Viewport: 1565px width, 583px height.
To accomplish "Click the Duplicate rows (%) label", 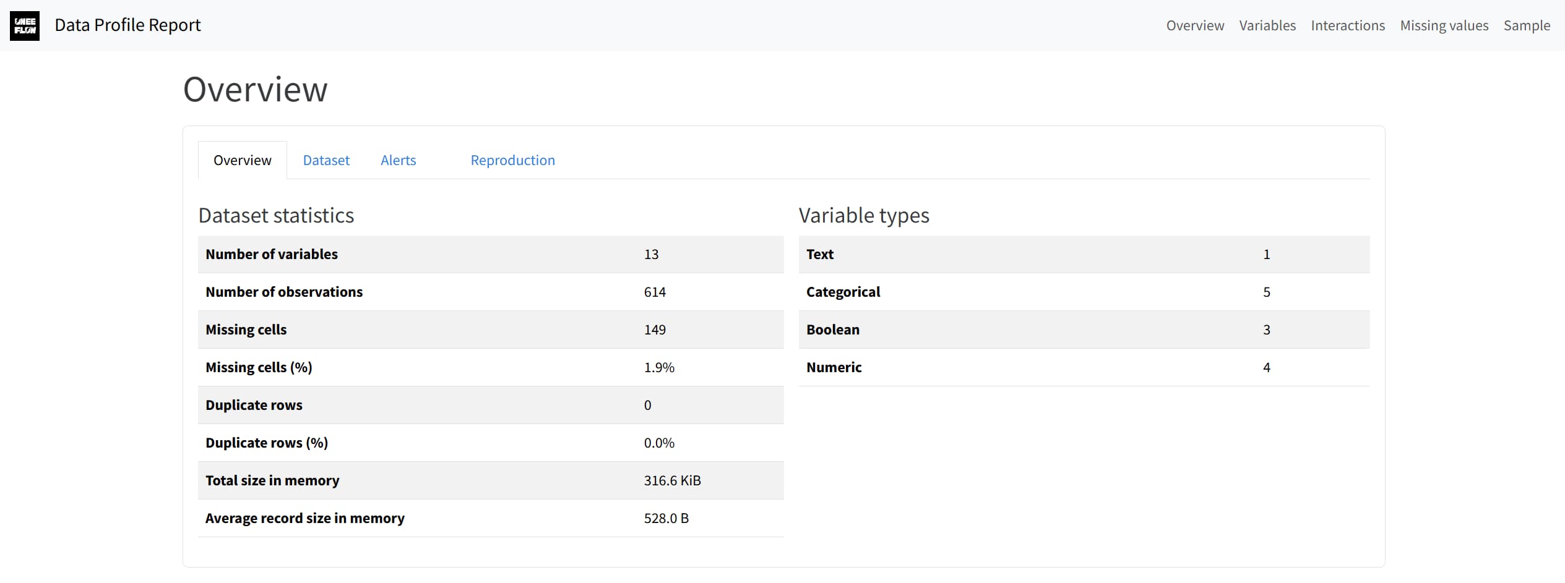I will (x=267, y=443).
